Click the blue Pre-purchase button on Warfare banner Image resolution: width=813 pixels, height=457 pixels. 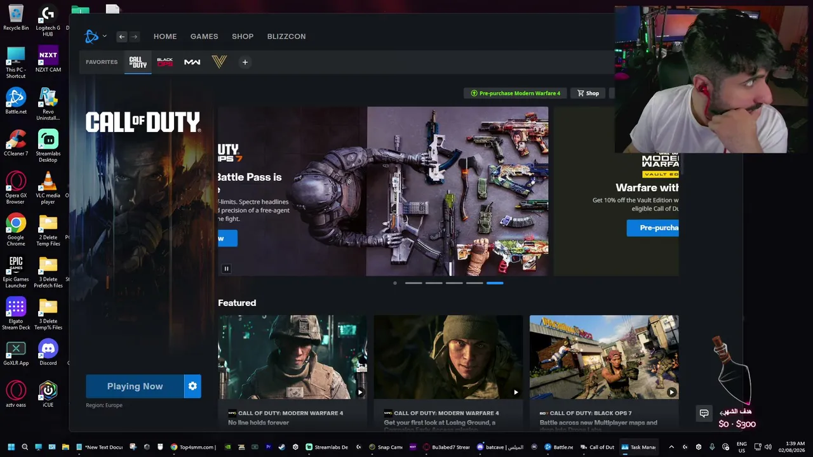pyautogui.click(x=653, y=228)
